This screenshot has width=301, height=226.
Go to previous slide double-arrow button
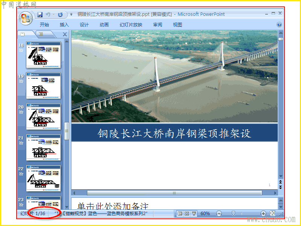click(x=281, y=182)
